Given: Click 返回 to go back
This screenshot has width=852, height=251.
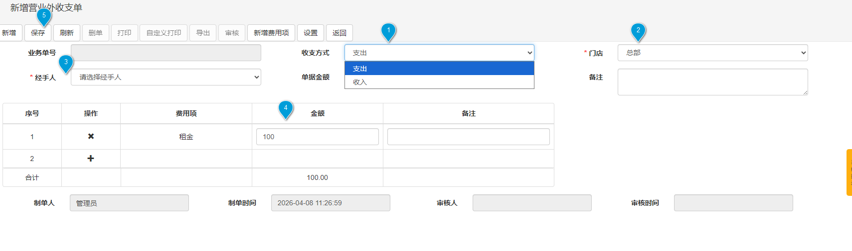Looking at the screenshot, I should point(340,33).
